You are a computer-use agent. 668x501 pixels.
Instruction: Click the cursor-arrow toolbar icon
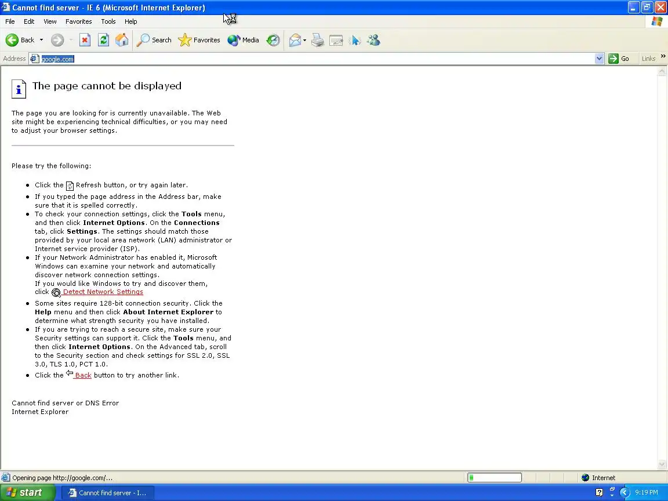click(x=355, y=40)
